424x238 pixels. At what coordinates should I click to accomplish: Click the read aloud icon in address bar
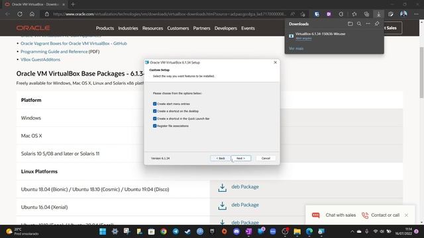coord(293,14)
